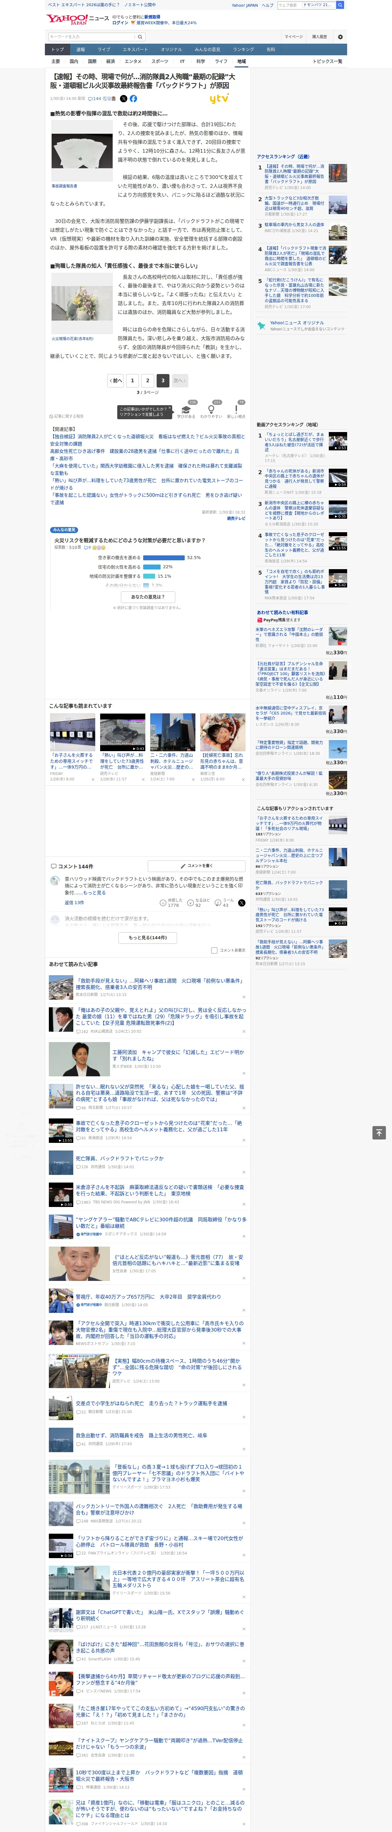Click コメントを書く button
The height and width of the screenshot is (1832, 392).
click(x=196, y=866)
